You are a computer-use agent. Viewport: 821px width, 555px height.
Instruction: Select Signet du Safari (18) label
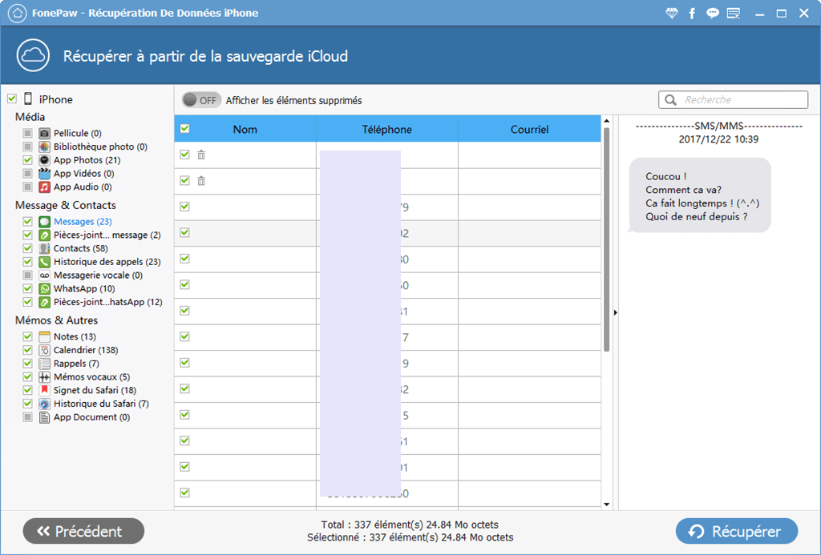(95, 390)
